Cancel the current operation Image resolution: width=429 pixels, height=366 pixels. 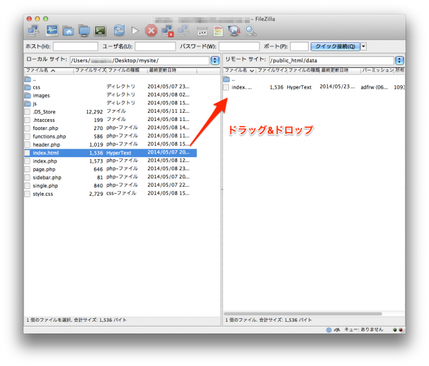(151, 30)
